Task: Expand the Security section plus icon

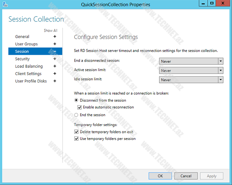Action: (55, 59)
